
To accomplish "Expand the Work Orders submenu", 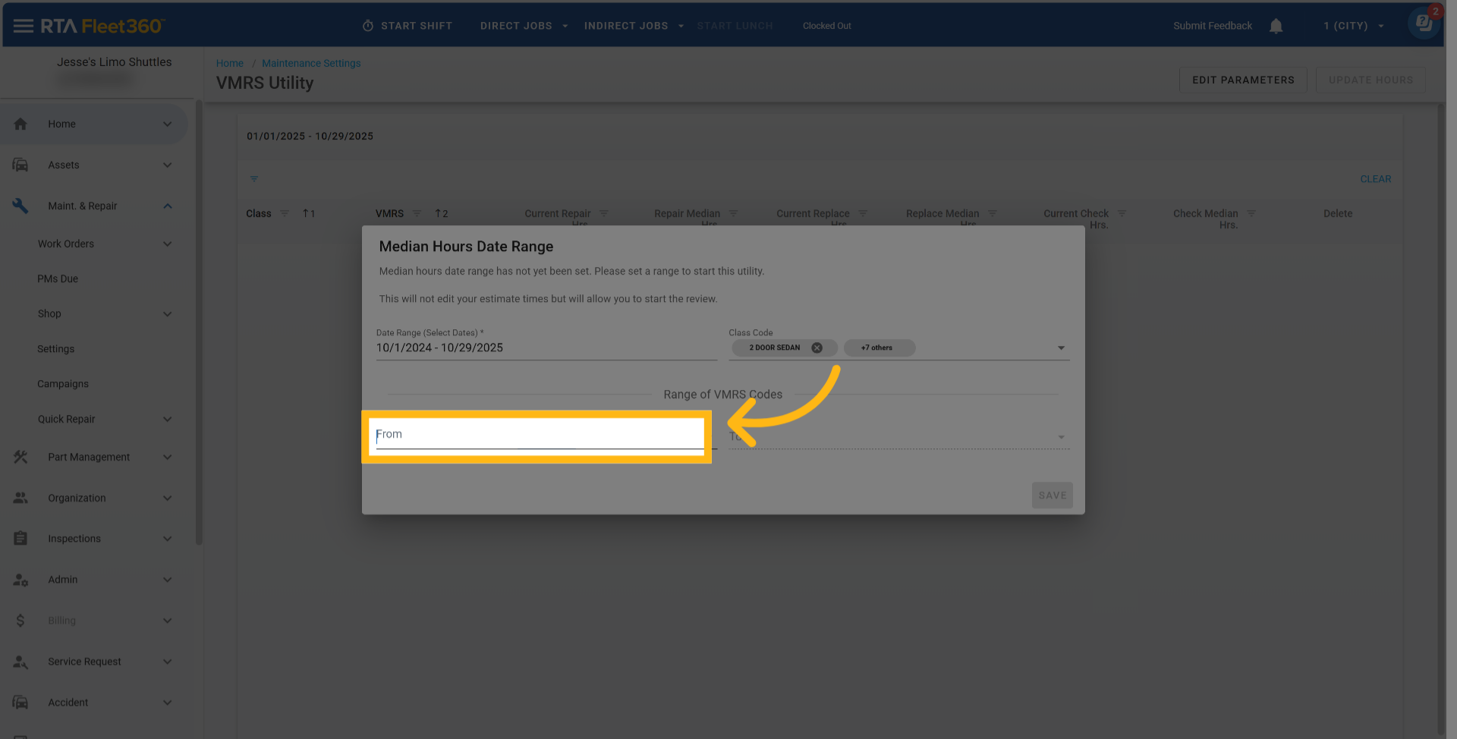I will pos(167,244).
